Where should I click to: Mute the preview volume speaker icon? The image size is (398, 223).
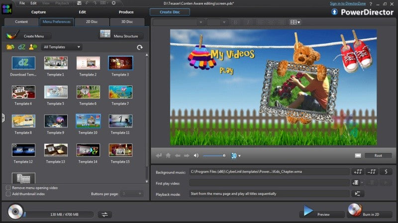(196, 155)
